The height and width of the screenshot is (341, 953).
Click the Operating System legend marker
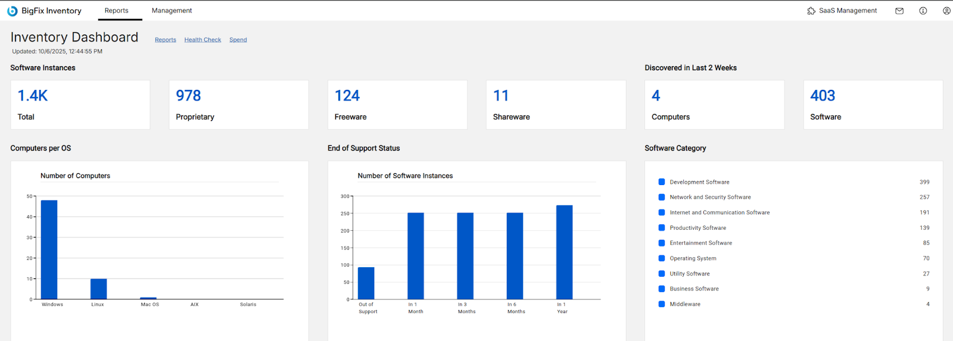(x=661, y=258)
